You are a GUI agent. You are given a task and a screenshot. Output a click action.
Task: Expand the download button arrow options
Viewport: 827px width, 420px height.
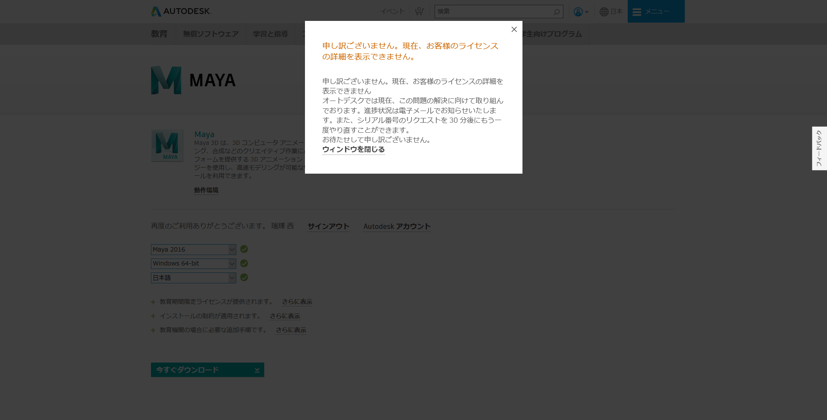(257, 370)
